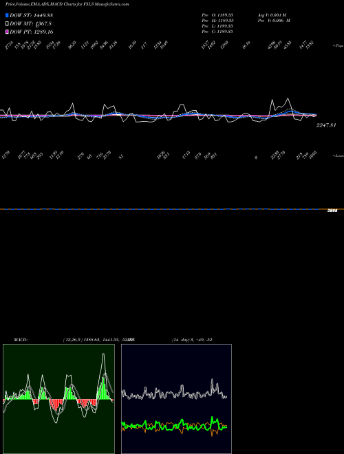
Task: Click the '1610' top volume label
Action: tap(132, 45)
